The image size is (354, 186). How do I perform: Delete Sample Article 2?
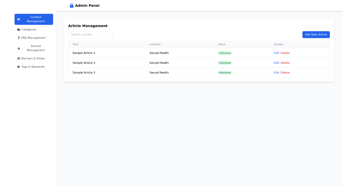pyautogui.click(x=285, y=63)
